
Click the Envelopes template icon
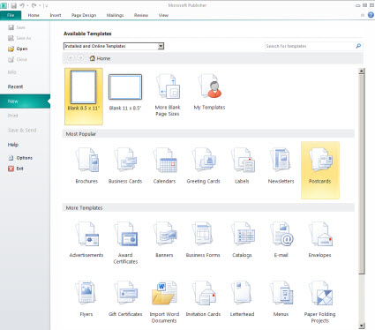[x=320, y=235]
